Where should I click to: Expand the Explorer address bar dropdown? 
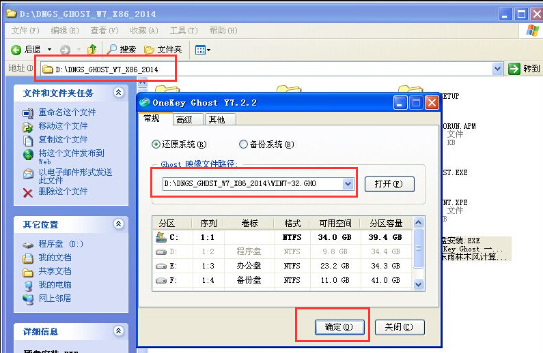pyautogui.click(x=498, y=69)
